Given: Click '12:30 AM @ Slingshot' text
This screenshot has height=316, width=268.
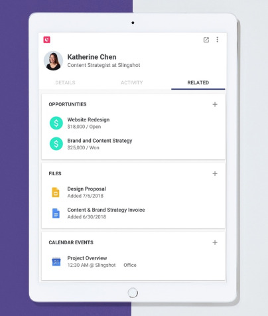Looking at the screenshot, I should (92, 265).
